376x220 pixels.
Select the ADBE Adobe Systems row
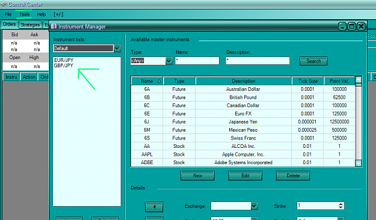point(243,162)
